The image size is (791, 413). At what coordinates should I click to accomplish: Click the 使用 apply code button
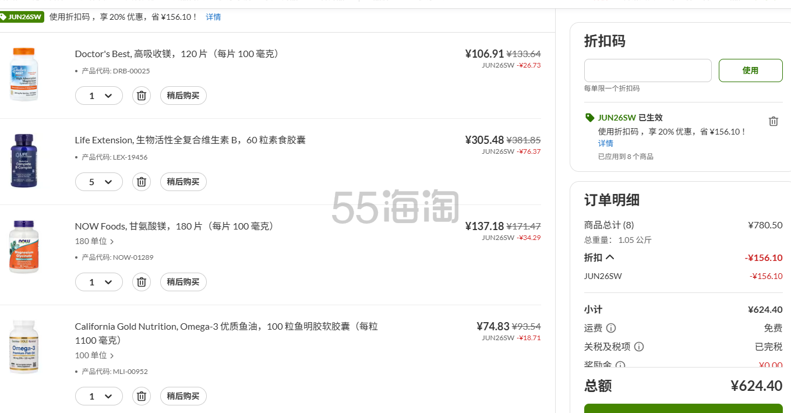(750, 70)
